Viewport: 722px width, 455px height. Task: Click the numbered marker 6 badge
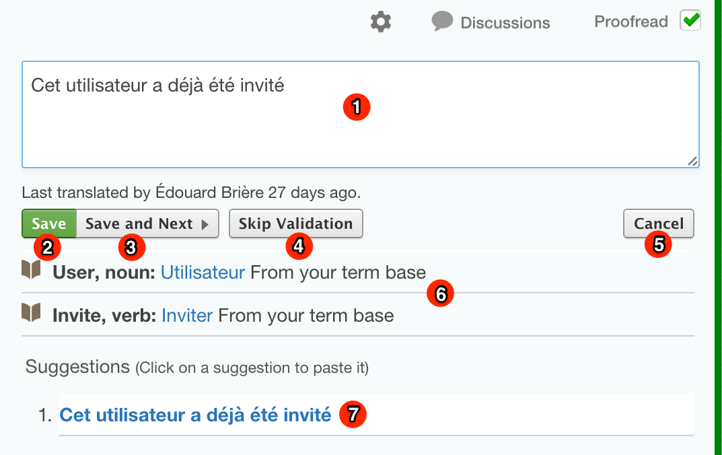(441, 294)
